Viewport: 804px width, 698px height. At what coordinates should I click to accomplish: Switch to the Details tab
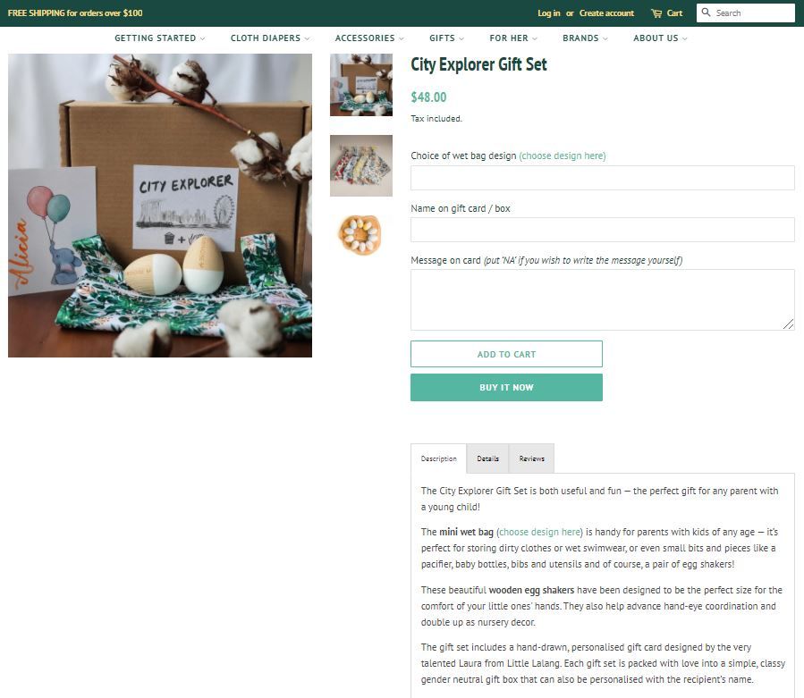point(487,458)
